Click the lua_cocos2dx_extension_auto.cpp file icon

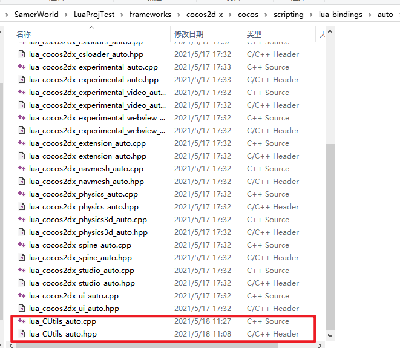(22, 143)
